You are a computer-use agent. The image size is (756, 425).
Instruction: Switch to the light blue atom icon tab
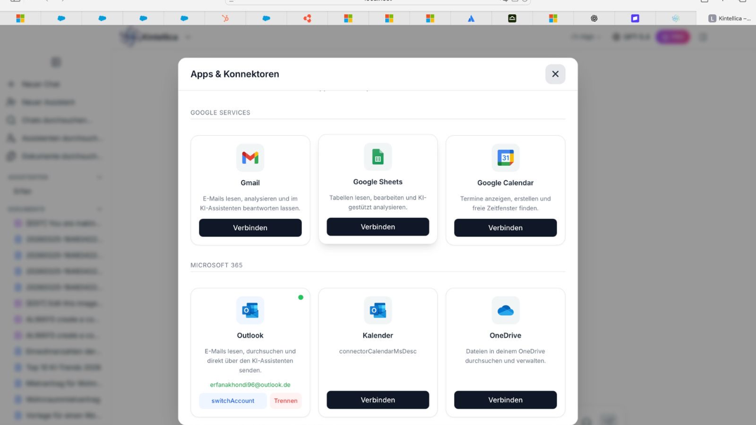(x=676, y=18)
